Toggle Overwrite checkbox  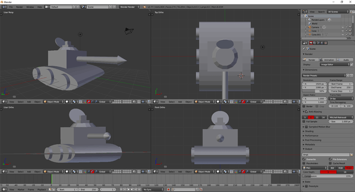coord(304,159)
